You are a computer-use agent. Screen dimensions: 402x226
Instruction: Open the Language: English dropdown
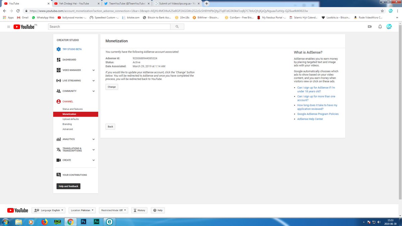point(49,210)
